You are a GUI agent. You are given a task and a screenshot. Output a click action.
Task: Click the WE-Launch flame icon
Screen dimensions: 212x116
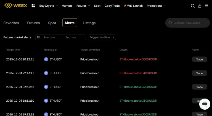pyautogui.click(x=125, y=6)
